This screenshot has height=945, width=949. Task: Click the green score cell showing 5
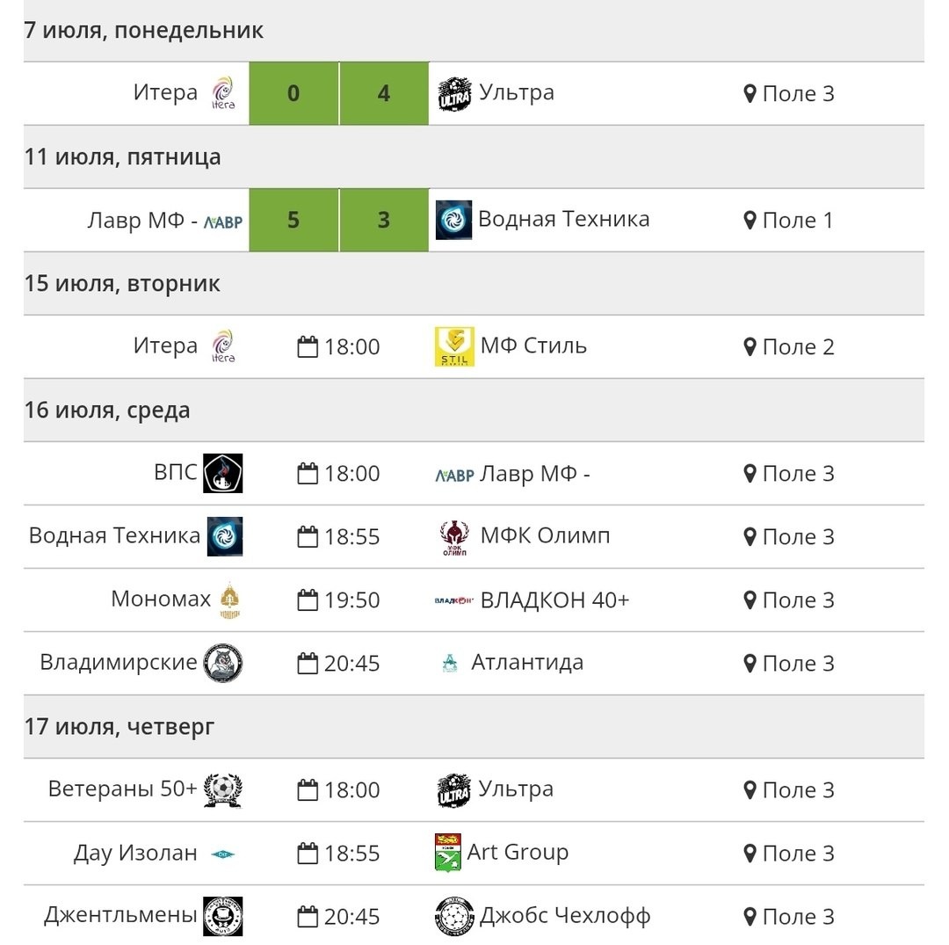click(293, 220)
